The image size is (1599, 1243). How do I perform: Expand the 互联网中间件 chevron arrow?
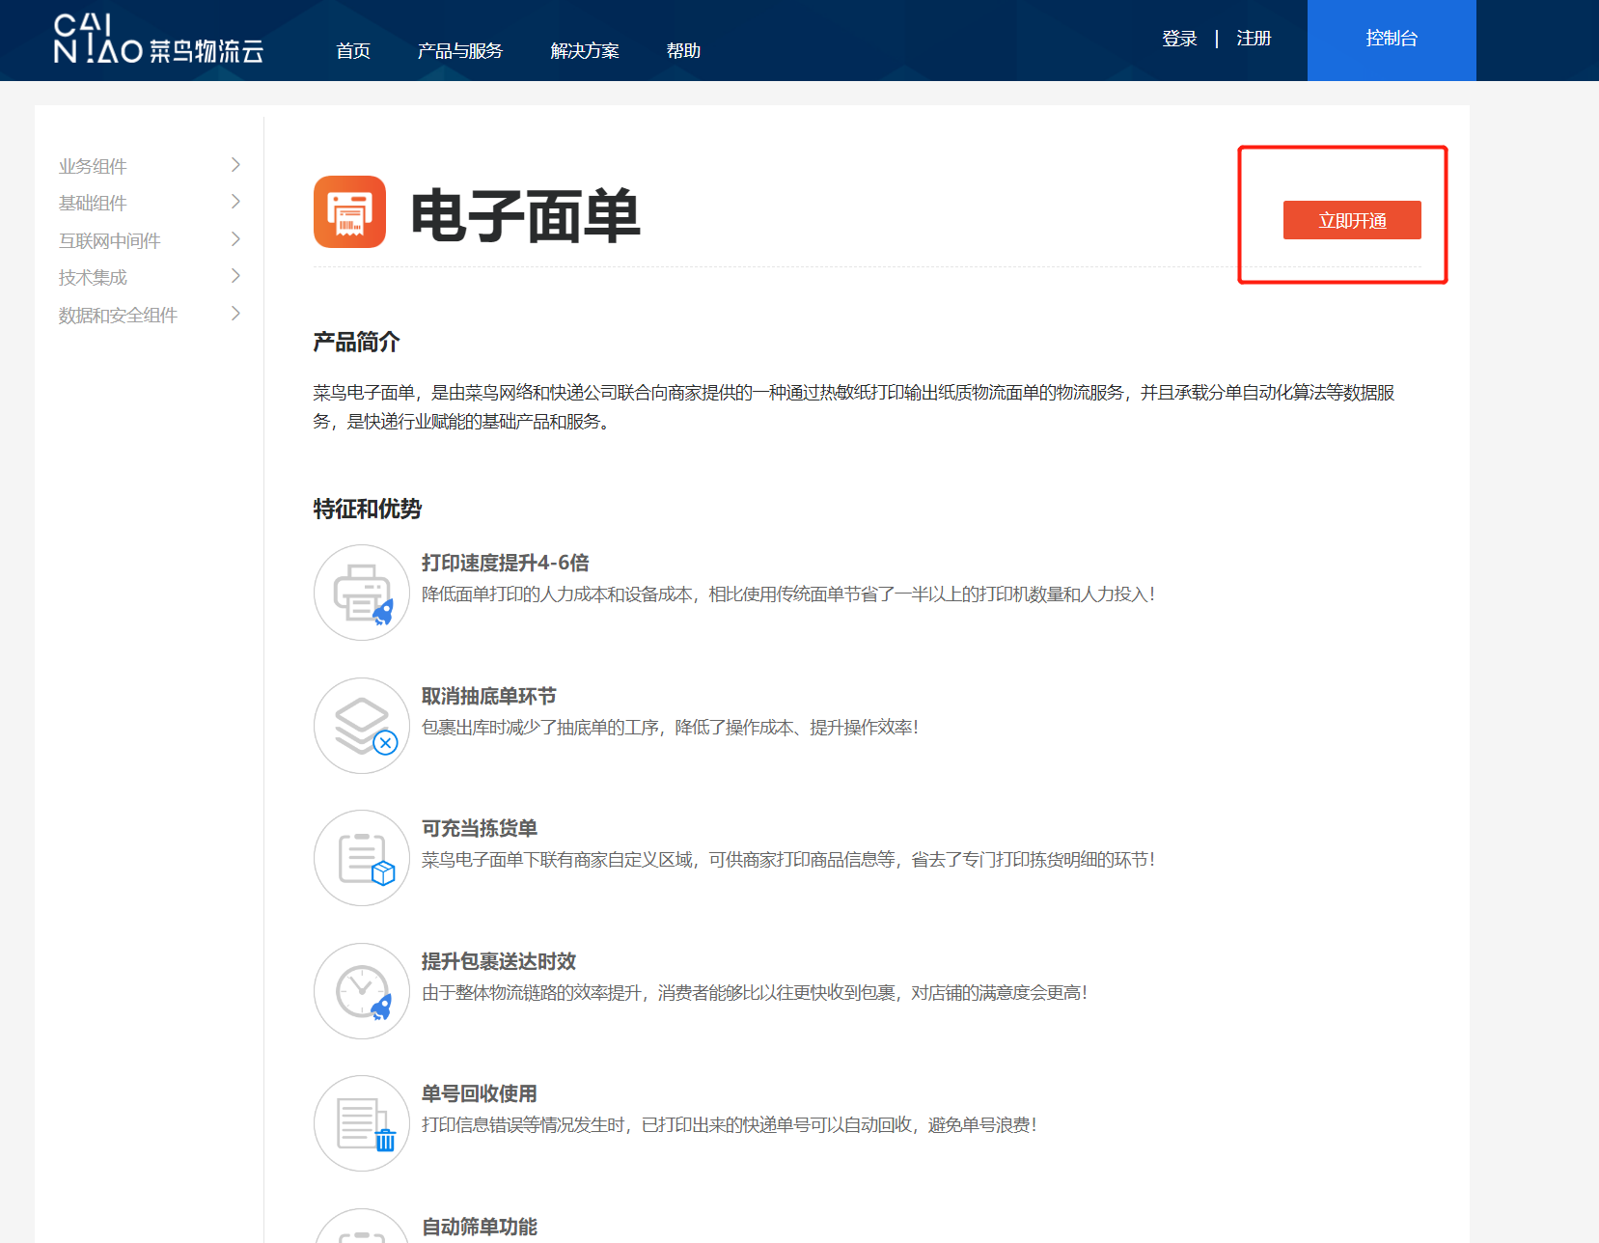(x=235, y=239)
